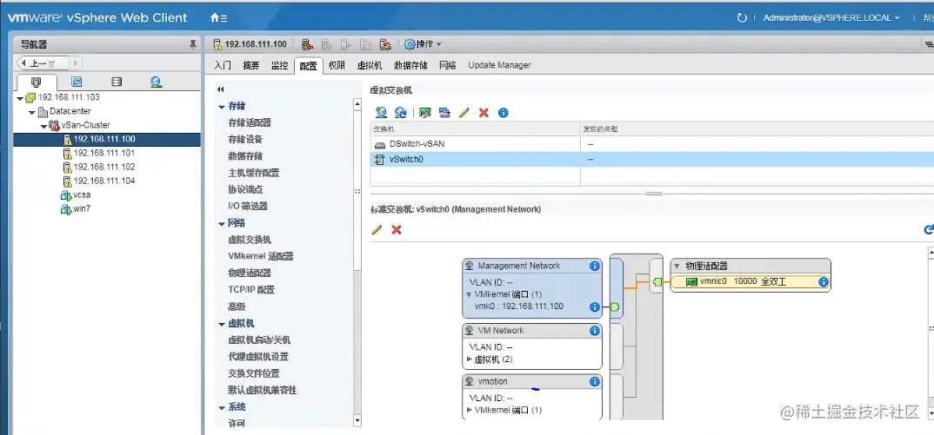Collapse the 192.168.111.103 vCenter node
Image resolution: width=934 pixels, height=435 pixels.
pos(21,98)
